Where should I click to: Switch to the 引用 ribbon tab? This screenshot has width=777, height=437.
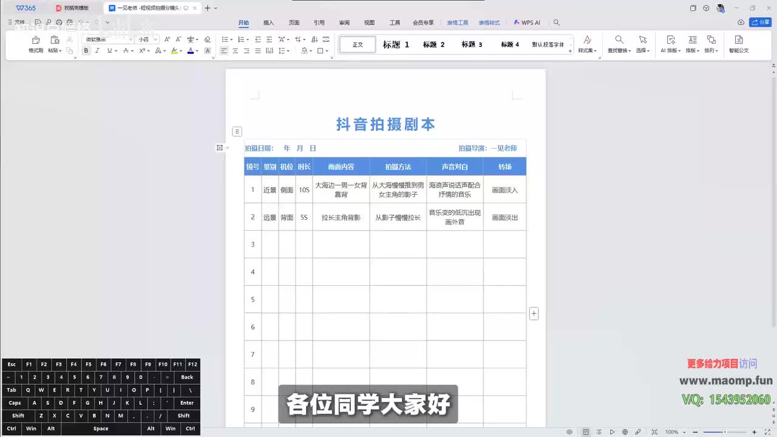click(x=319, y=22)
